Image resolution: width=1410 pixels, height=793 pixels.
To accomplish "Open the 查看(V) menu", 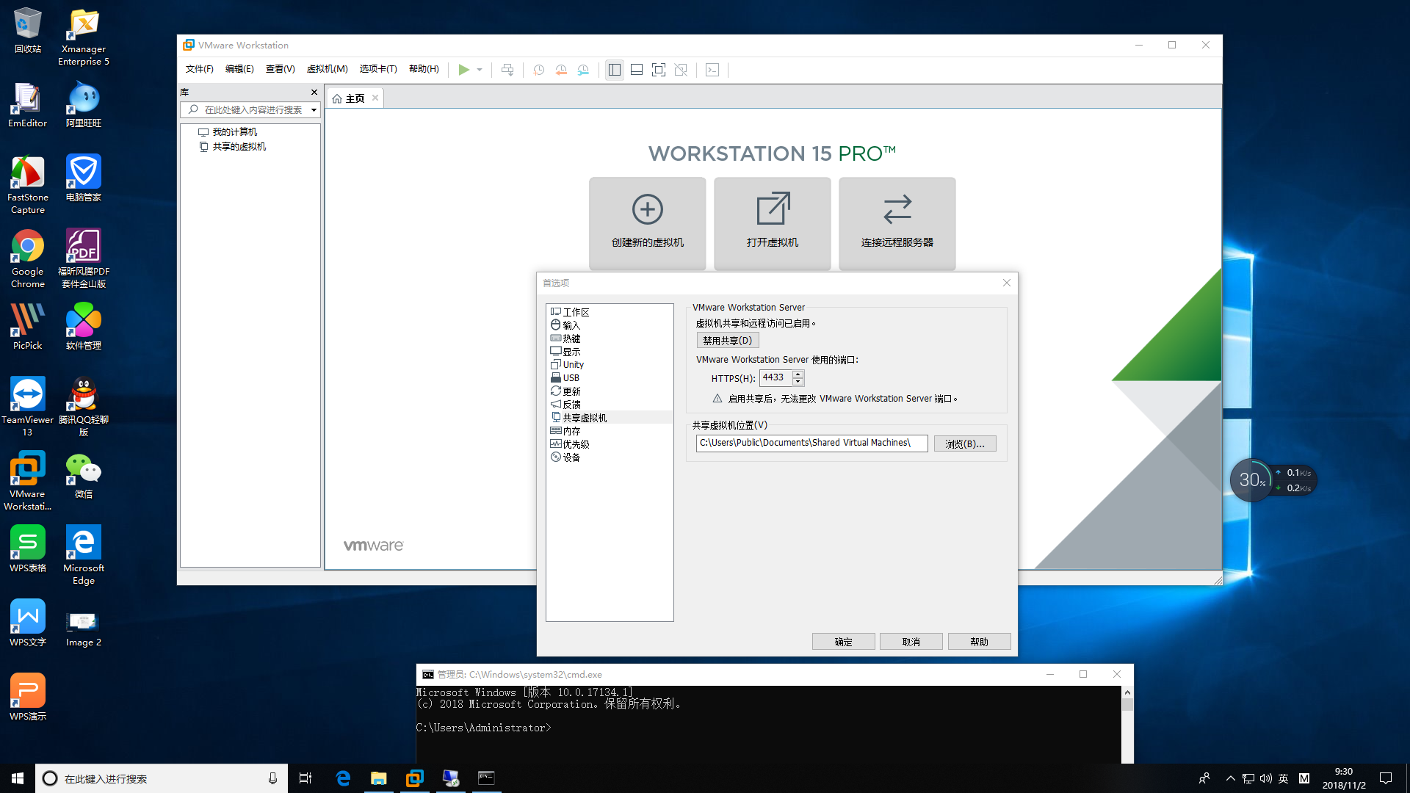I will pyautogui.click(x=280, y=69).
